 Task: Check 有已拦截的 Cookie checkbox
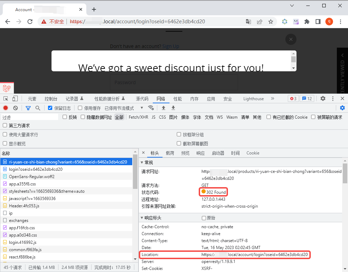269,117
